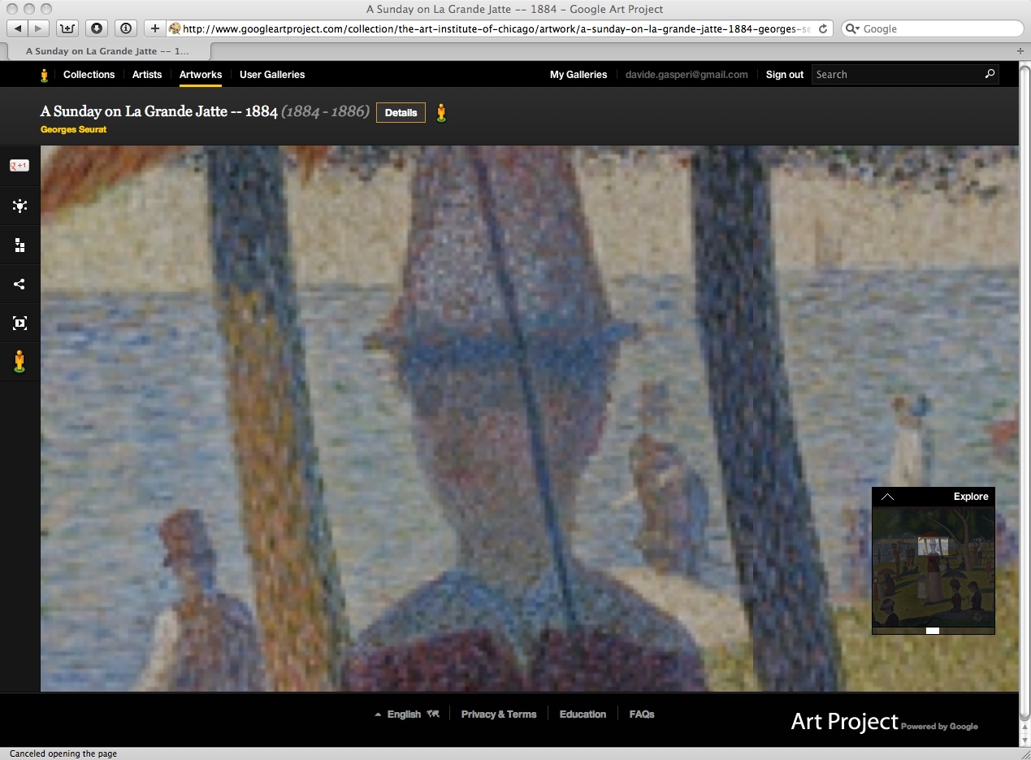This screenshot has width=1031, height=760.
Task: Click the davide.gasperi@gmail.com account link
Action: (687, 75)
